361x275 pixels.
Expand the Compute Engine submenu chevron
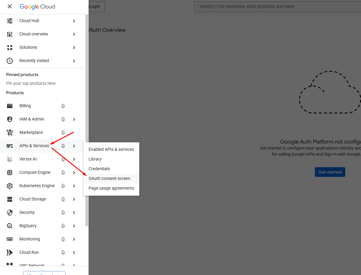(74, 173)
